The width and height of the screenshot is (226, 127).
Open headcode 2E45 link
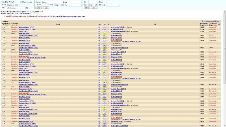(x=105, y=27)
